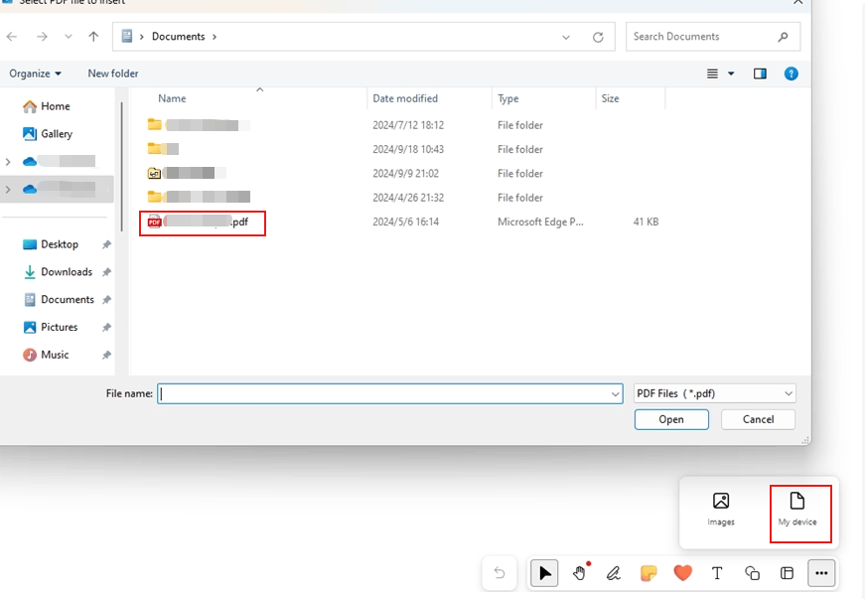Open the shapes tool
Image resolution: width=865 pixels, height=599 pixels.
pos(752,573)
